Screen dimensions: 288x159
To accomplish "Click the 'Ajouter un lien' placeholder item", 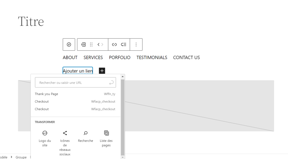I will (x=78, y=71).
